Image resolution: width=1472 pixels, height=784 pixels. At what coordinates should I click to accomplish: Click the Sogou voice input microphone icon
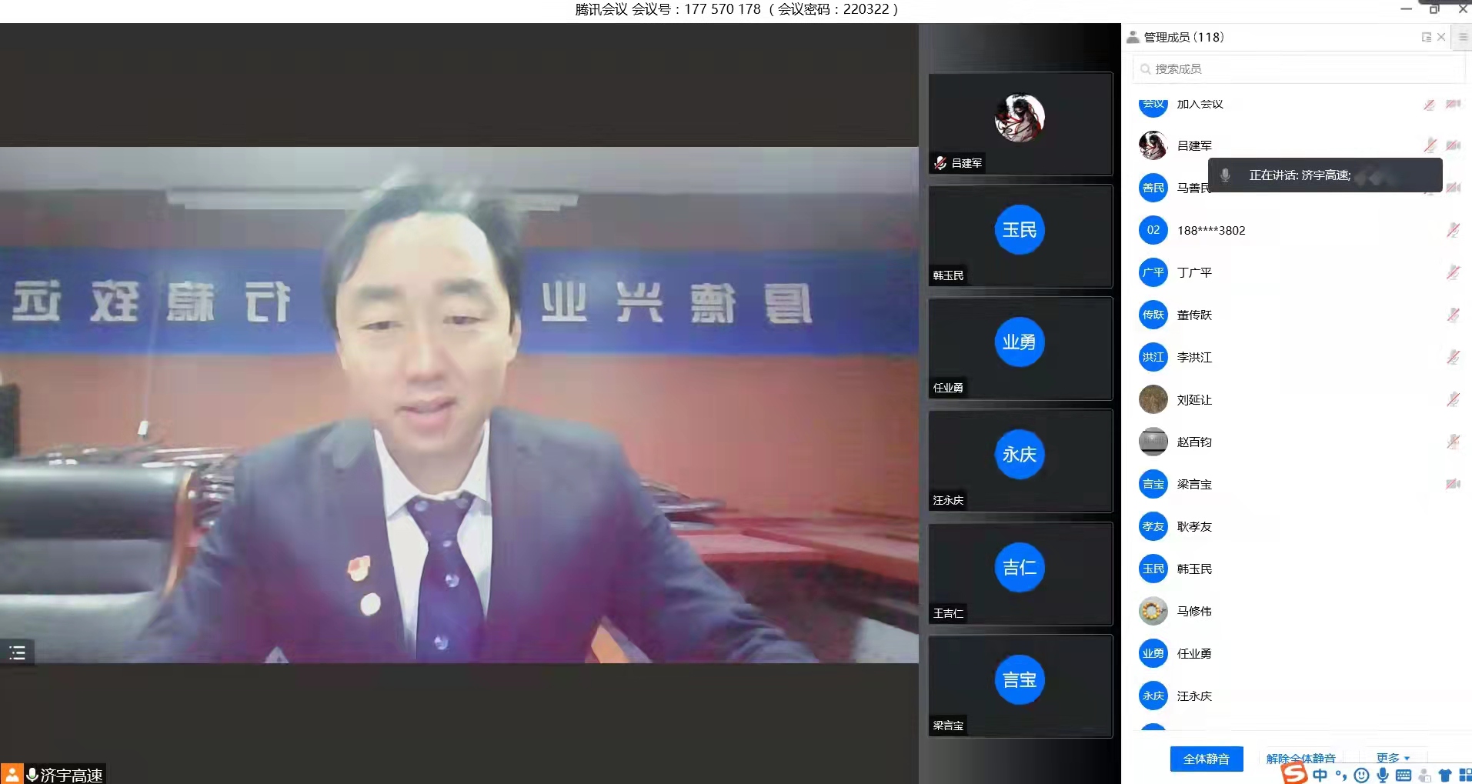click(1383, 776)
